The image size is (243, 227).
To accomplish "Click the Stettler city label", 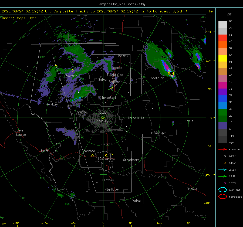I will click(157, 78).
